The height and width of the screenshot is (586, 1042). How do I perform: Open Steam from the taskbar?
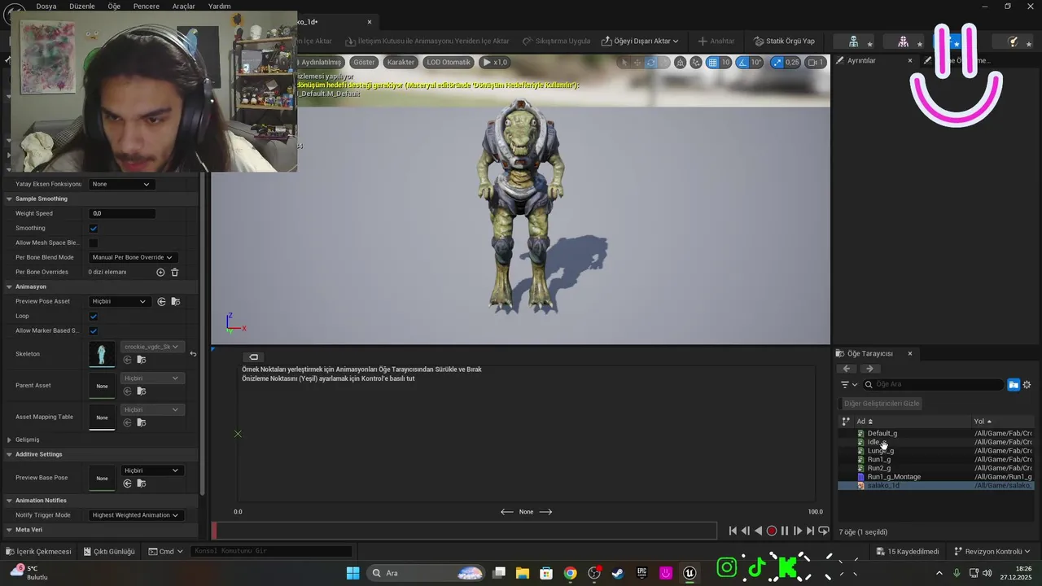(618, 573)
